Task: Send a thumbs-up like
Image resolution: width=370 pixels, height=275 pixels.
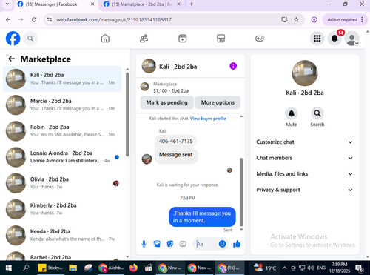Action: [x=237, y=244]
